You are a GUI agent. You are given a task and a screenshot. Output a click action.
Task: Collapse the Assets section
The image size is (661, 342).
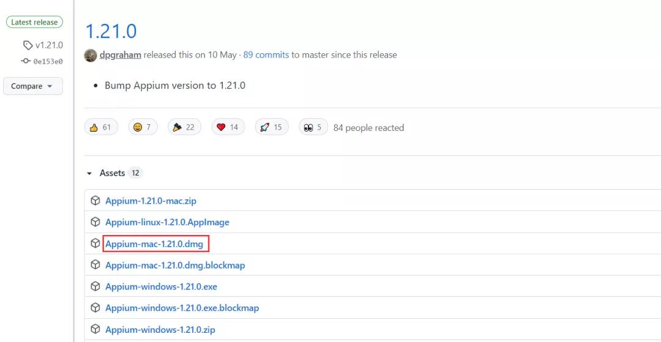106,173
